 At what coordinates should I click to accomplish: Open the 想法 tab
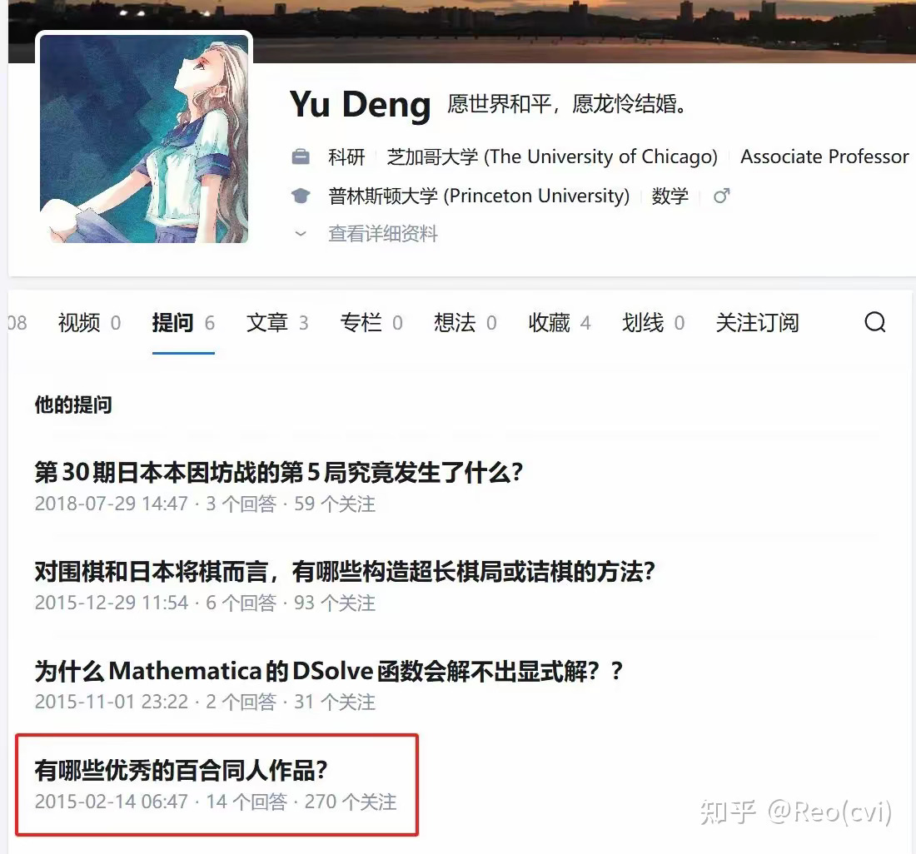[x=465, y=323]
